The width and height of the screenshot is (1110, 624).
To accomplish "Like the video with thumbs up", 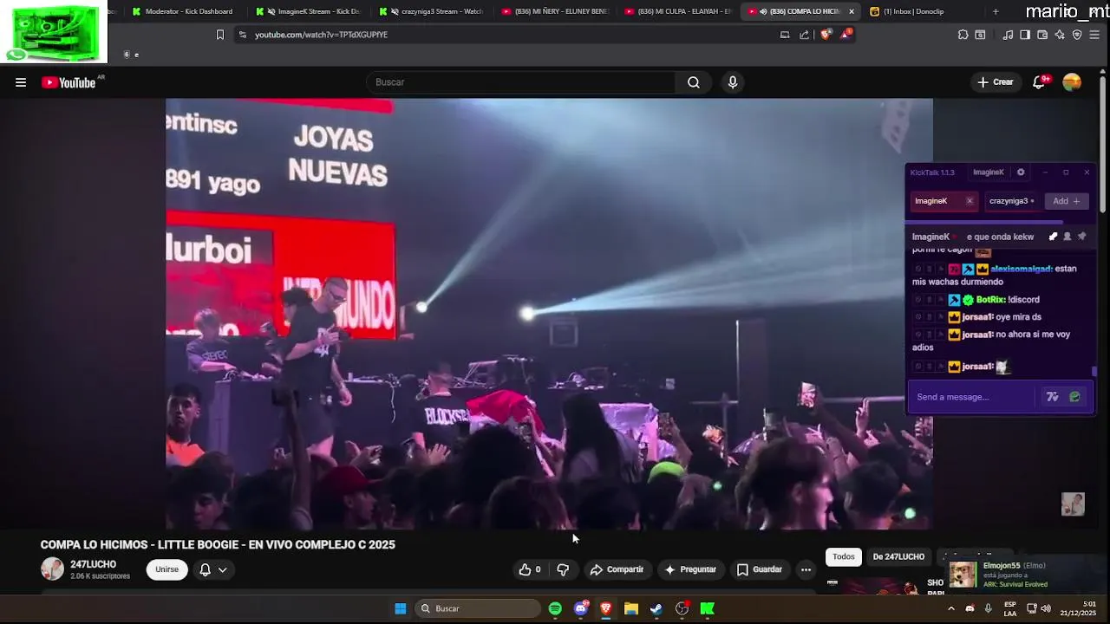I will click(x=529, y=569).
